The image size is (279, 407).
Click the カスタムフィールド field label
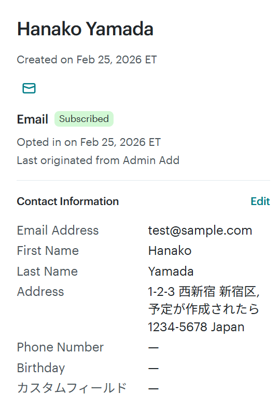72,388
